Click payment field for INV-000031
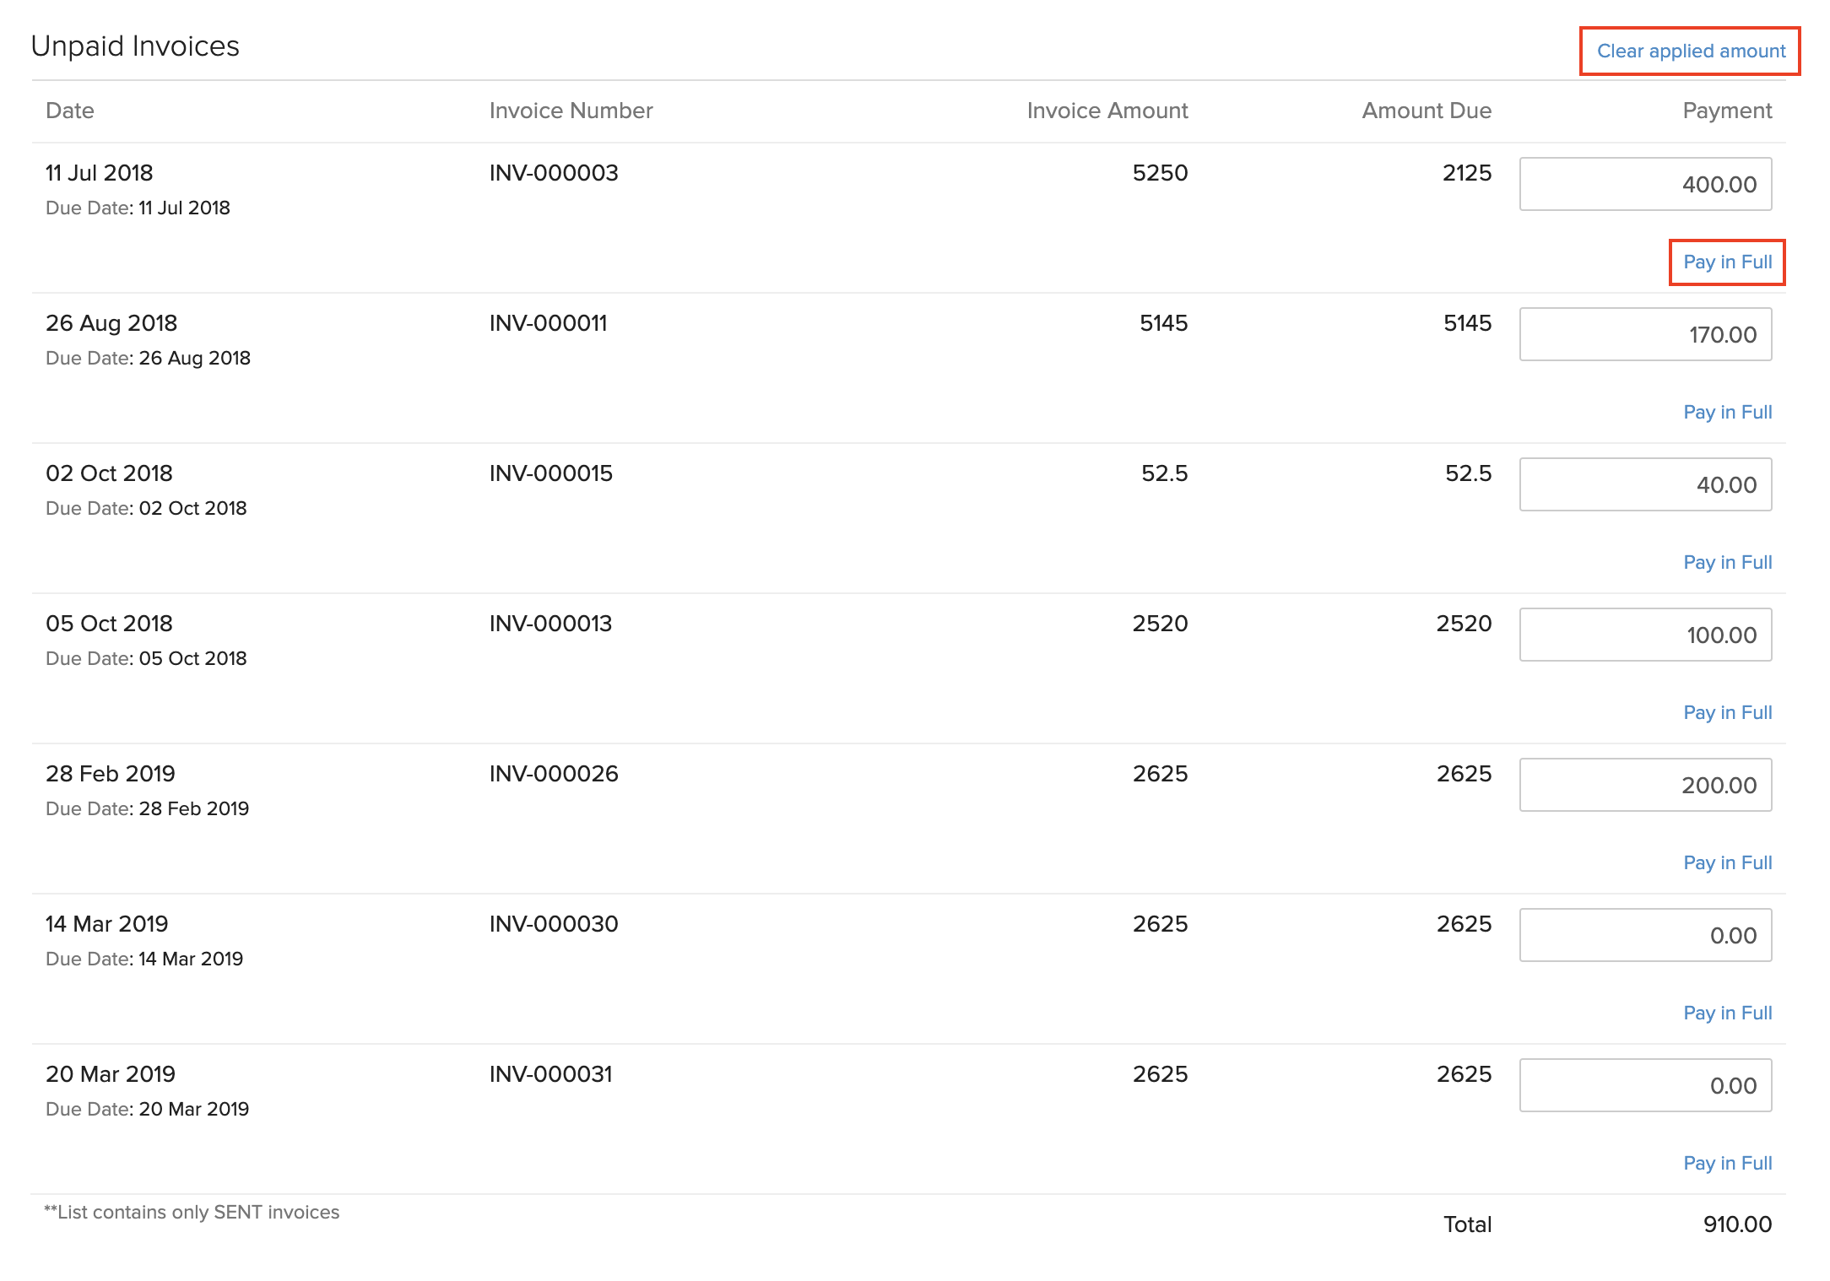Screen dimensions: 1830x1281 (1644, 1085)
